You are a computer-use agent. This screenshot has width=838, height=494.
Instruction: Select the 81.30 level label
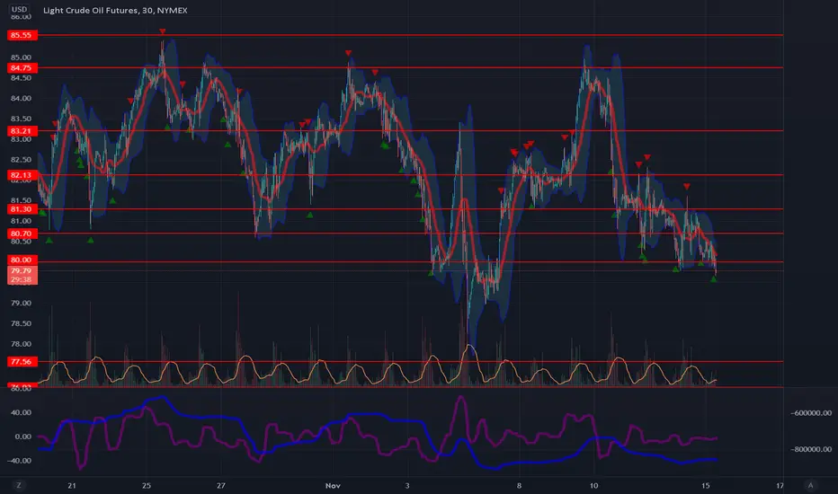click(22, 209)
